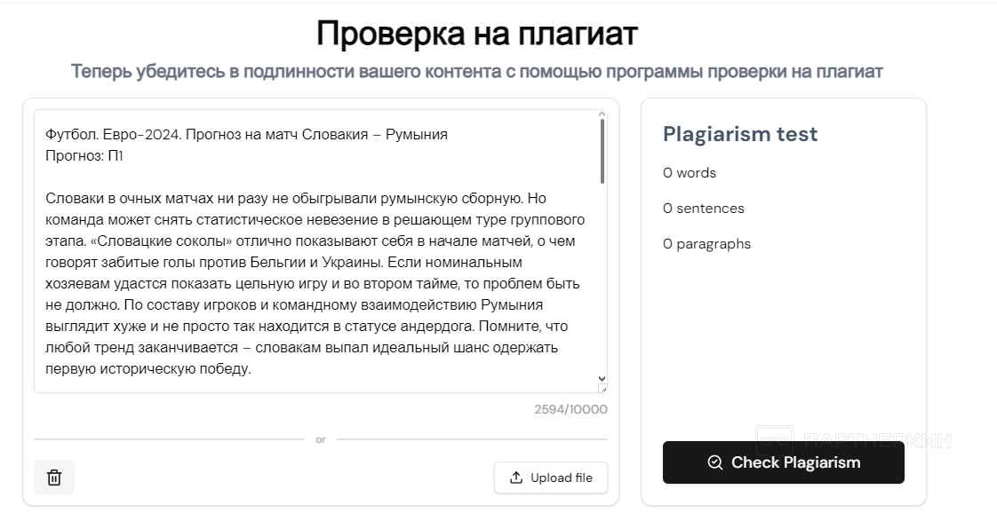Image resolution: width=997 pixels, height=513 pixels.
Task: Click the first line starting with "Футбол. Евро-2024"
Action: coord(246,135)
